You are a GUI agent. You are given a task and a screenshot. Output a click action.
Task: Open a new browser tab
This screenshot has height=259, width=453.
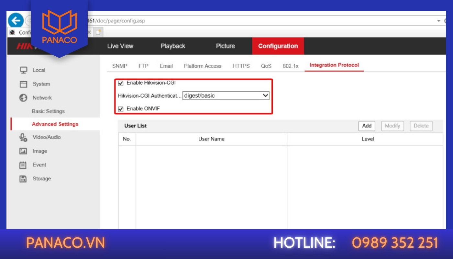(99, 32)
